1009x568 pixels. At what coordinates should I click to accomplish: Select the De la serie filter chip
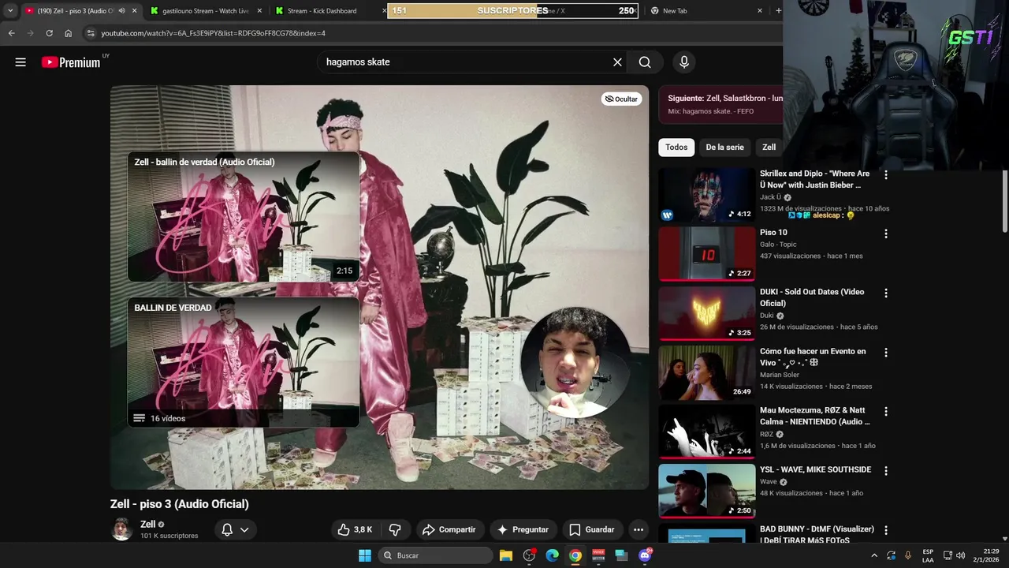pos(724,148)
